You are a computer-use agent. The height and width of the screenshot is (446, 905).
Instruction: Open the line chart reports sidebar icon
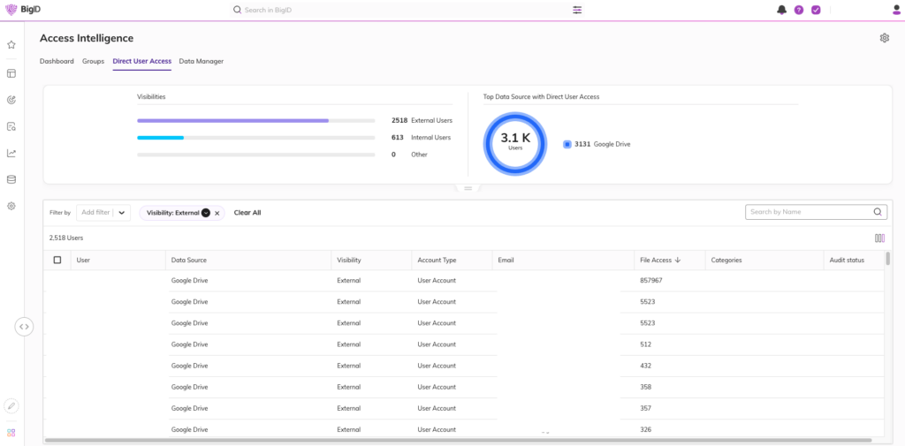(x=11, y=153)
